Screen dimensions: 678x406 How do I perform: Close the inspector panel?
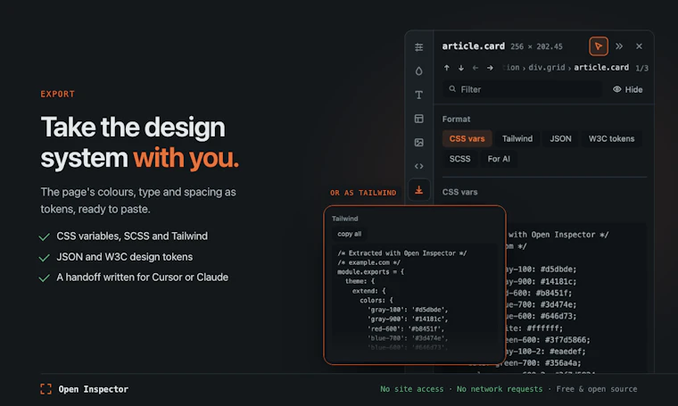pos(639,46)
